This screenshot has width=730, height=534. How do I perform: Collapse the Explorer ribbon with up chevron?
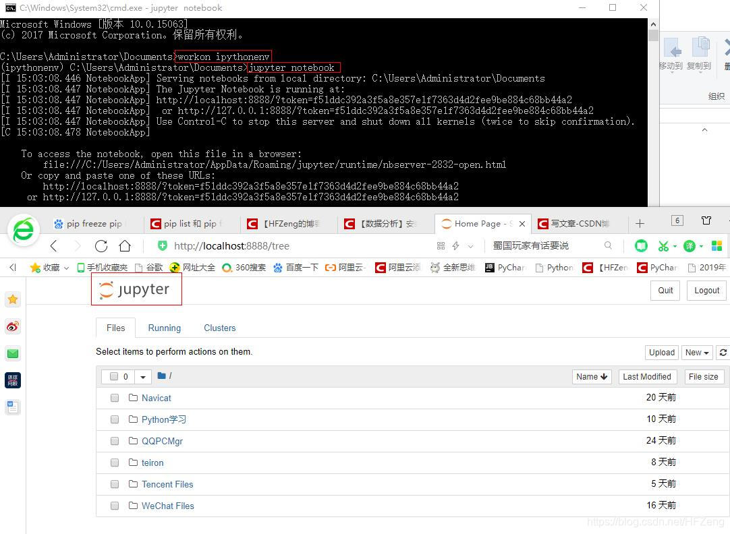pos(704,130)
